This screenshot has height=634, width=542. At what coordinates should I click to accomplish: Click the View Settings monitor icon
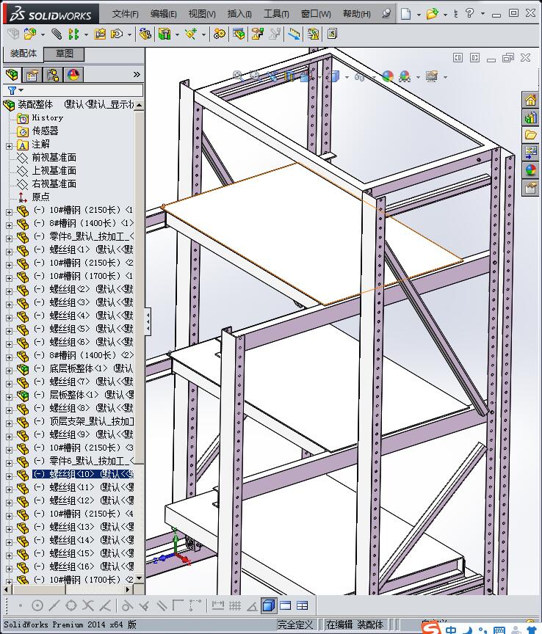tap(432, 76)
